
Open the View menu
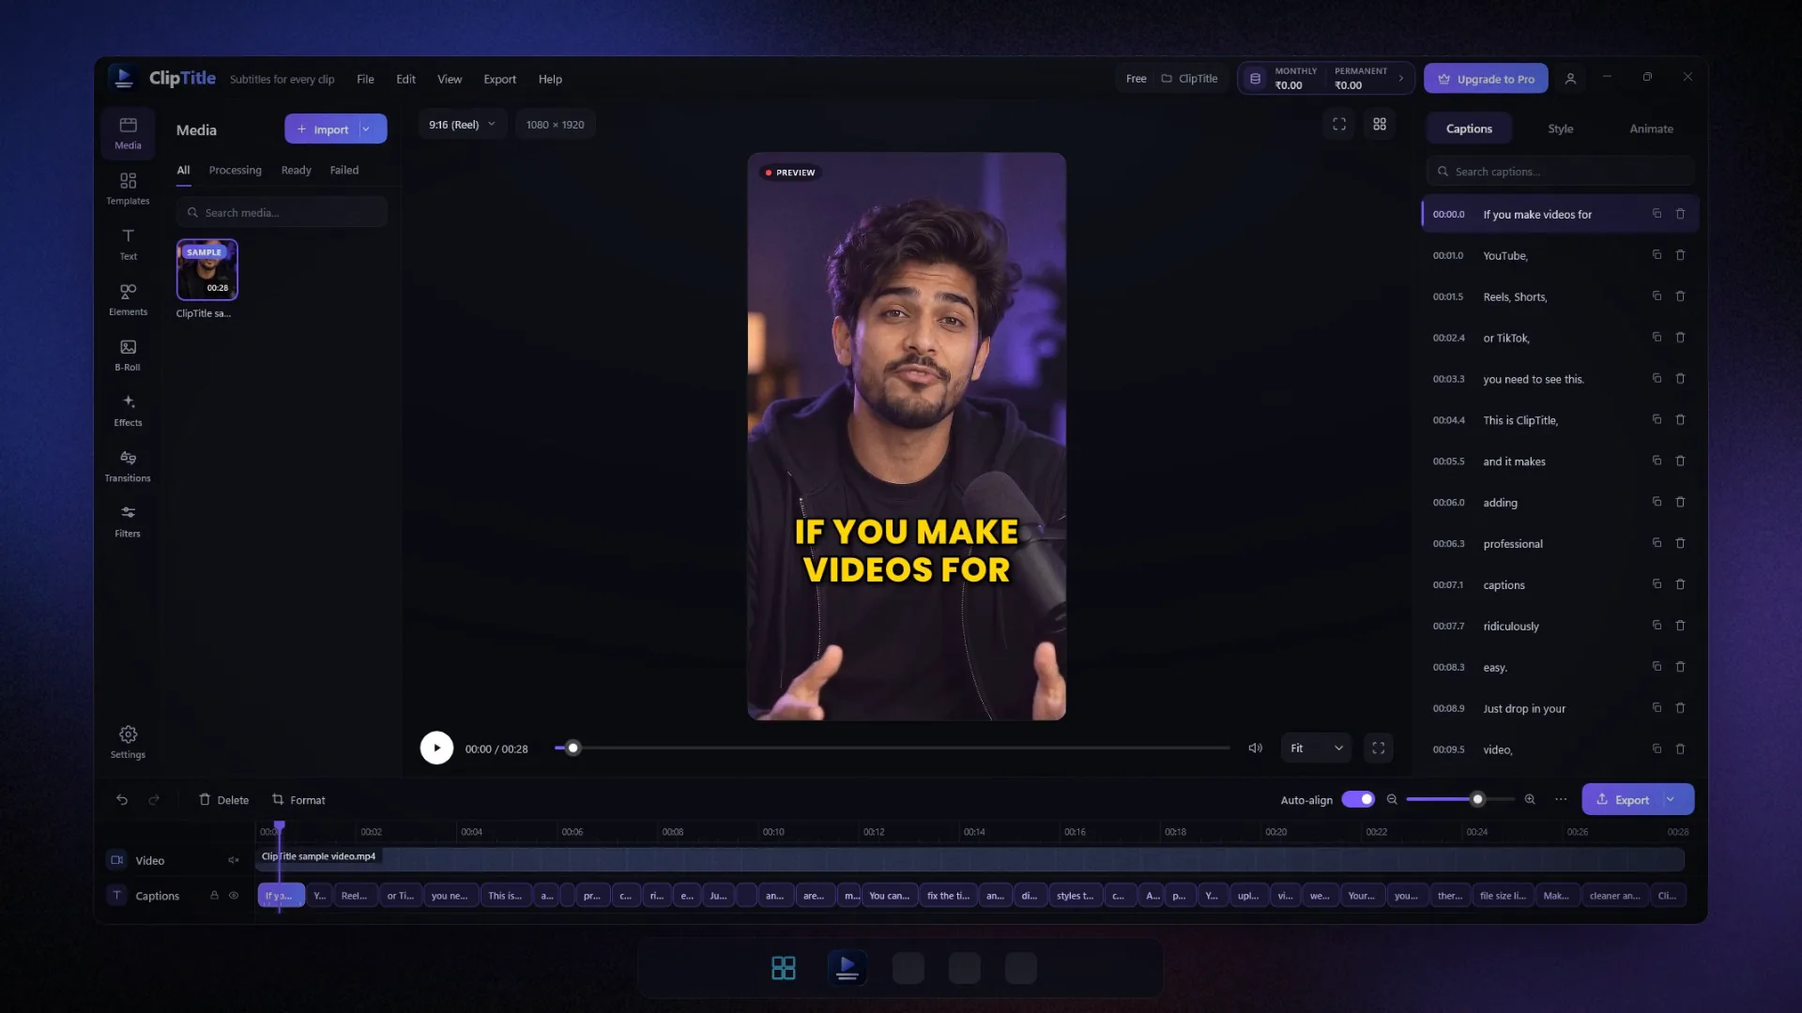pyautogui.click(x=450, y=79)
